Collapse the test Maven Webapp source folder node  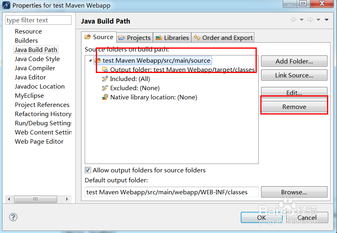90,61
